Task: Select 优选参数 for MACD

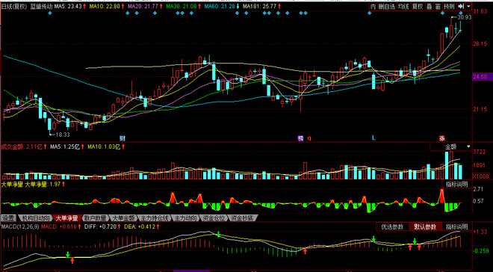Action: [391, 226]
